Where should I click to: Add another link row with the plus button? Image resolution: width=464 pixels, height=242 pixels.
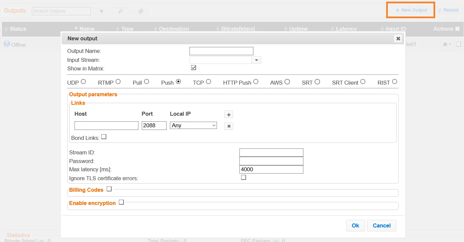pyautogui.click(x=229, y=115)
